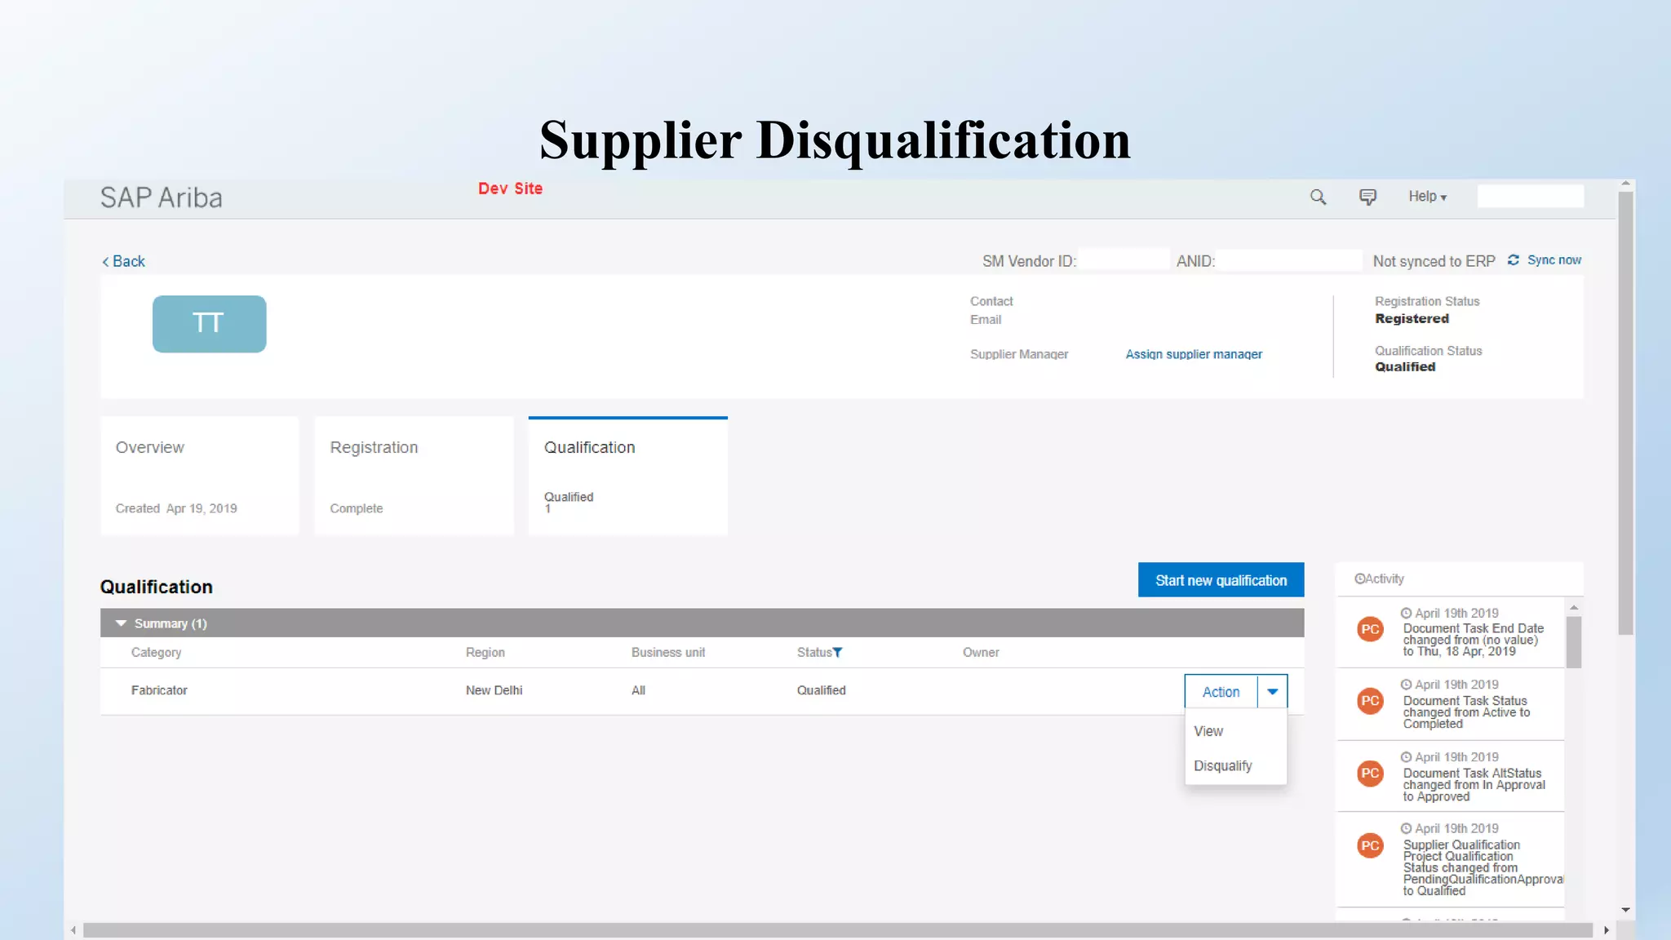Select Disqualify from the Action menu
Screen dimensions: 1671x940
click(1222, 765)
